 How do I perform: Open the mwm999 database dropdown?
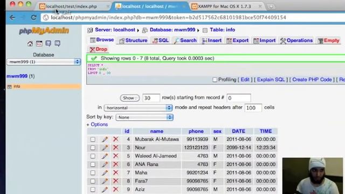[x=44, y=62]
